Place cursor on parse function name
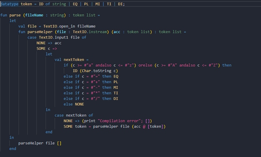 pyautogui.click(x=15, y=15)
